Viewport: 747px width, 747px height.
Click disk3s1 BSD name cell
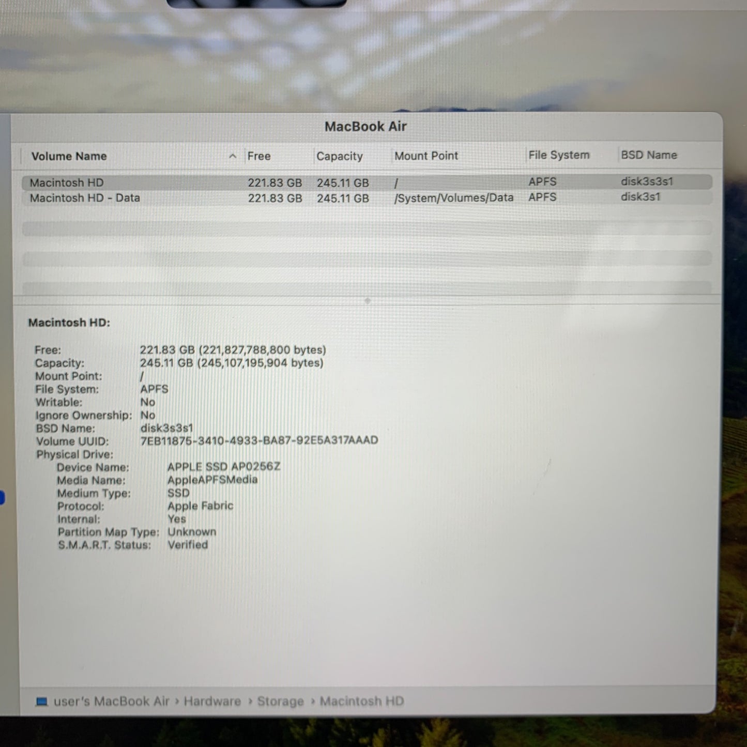[641, 197]
